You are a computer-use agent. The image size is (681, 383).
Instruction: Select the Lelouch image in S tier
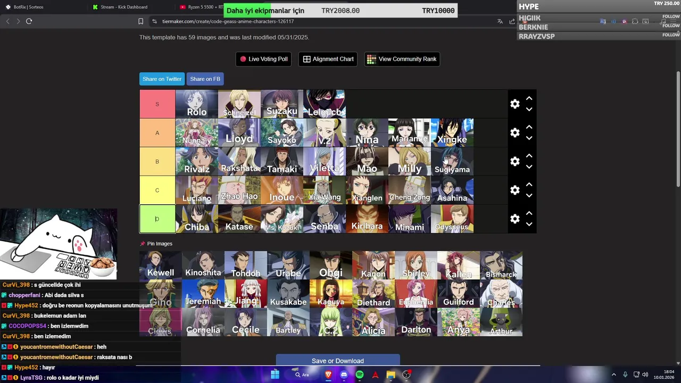pyautogui.click(x=325, y=104)
